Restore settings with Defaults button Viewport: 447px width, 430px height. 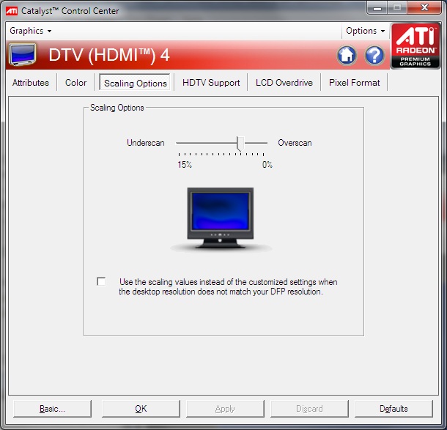click(x=394, y=409)
